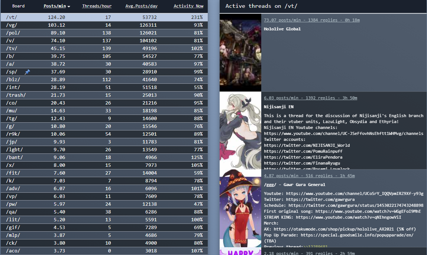Screen dimensions: 427x255
Task: Select the /pw/ board row
Action: click(104, 204)
